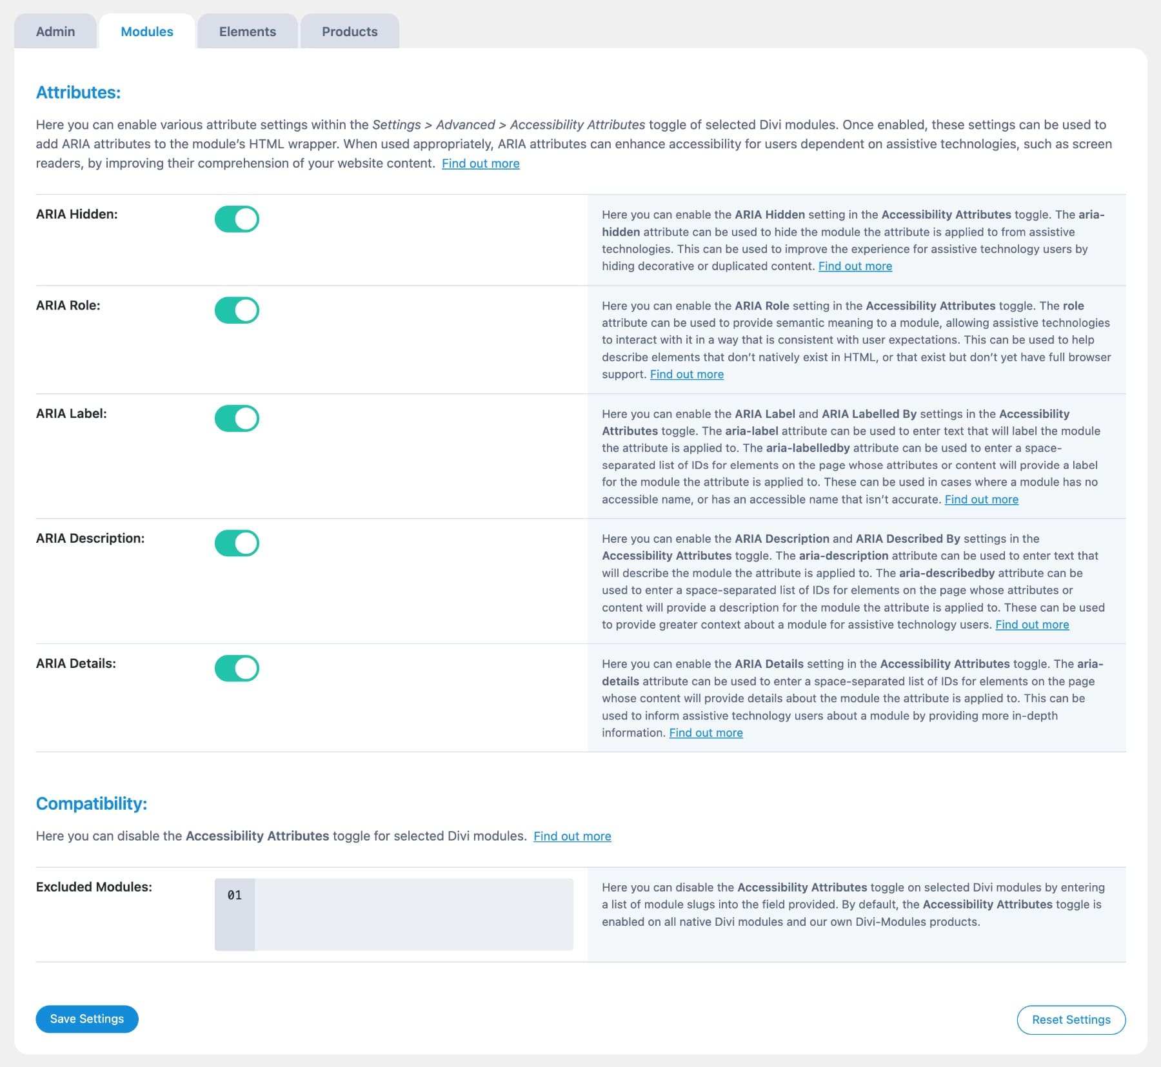Return to the Modules tab
Image resolution: width=1161 pixels, height=1067 pixels.
(146, 30)
